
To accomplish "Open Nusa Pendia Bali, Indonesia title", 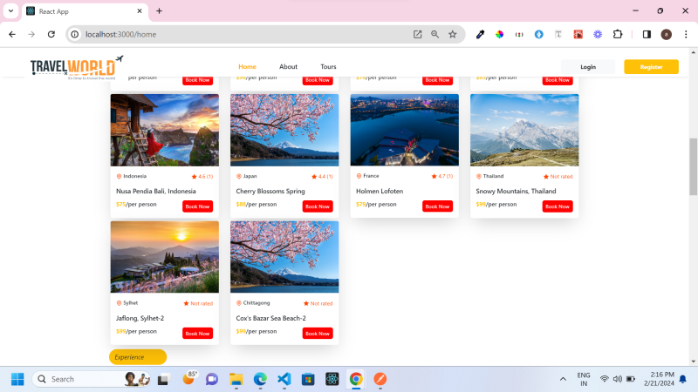I will pyautogui.click(x=156, y=191).
